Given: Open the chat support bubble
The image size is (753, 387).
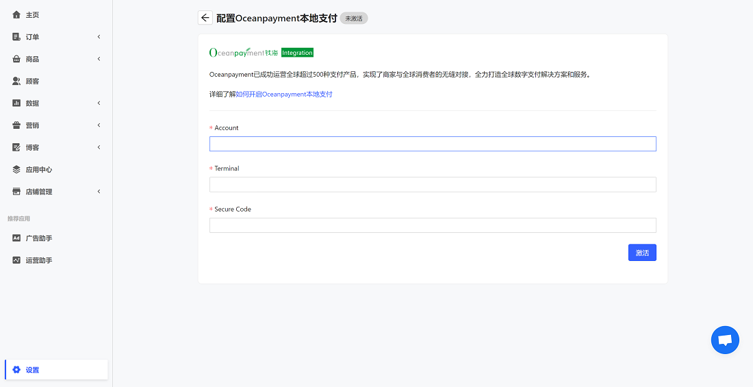Looking at the screenshot, I should (725, 340).
